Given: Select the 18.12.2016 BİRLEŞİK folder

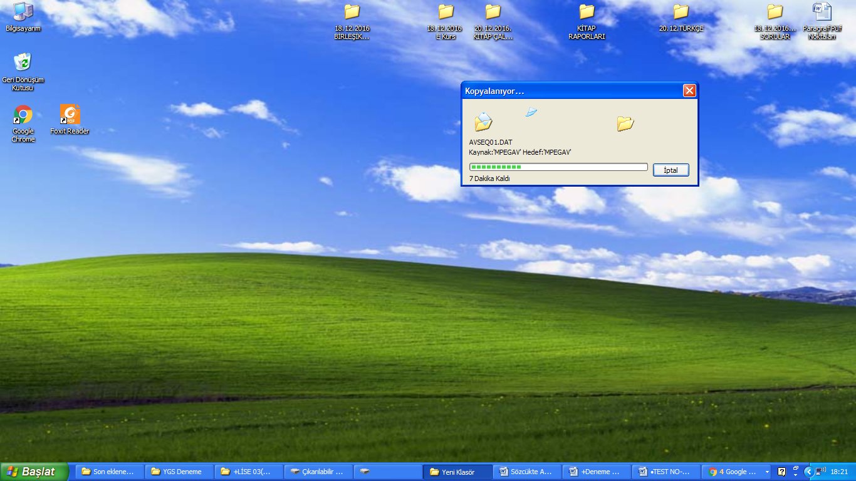Looking at the screenshot, I should 352,12.
